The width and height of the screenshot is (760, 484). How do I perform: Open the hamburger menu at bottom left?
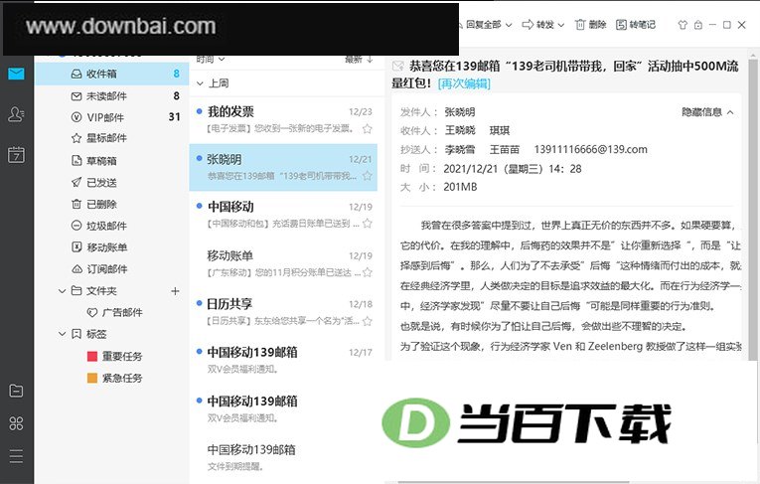(x=16, y=456)
